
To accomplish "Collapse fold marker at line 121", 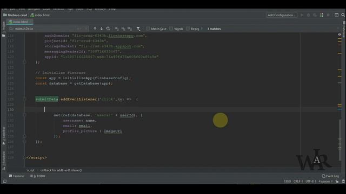I will (x=24, y=63).
